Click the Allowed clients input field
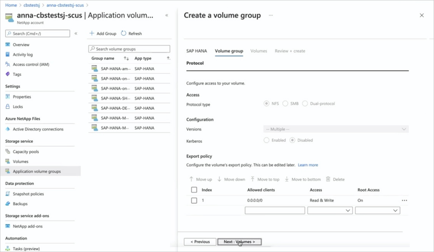434x252 pixels. tap(275, 210)
